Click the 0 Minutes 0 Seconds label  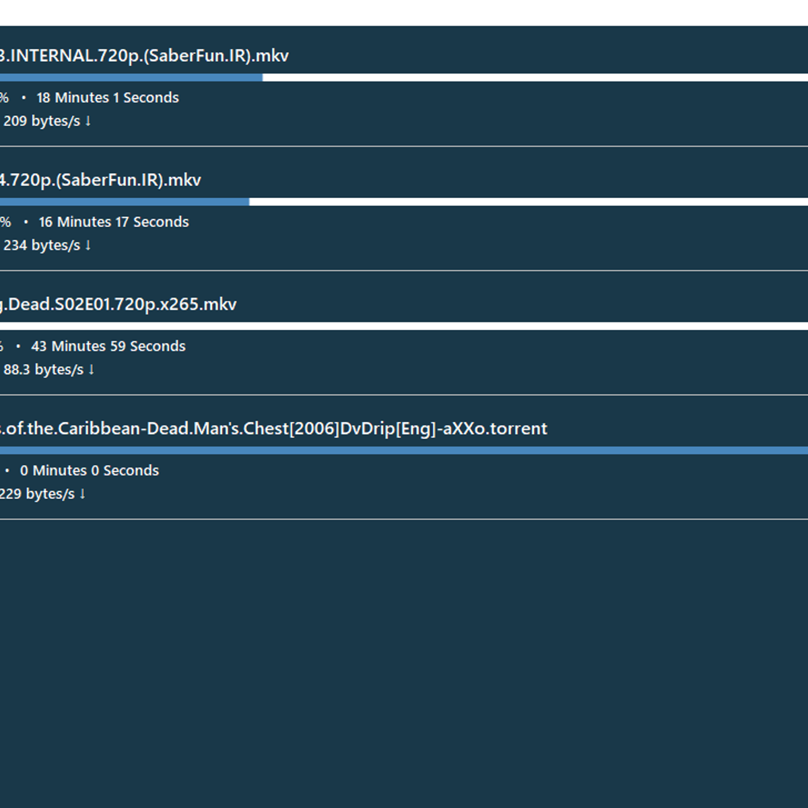coord(90,471)
